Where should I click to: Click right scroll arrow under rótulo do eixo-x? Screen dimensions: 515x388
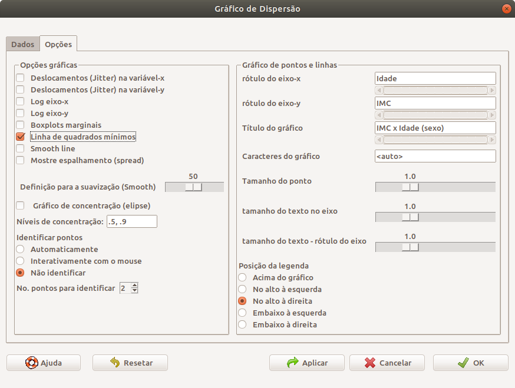[x=491, y=90]
